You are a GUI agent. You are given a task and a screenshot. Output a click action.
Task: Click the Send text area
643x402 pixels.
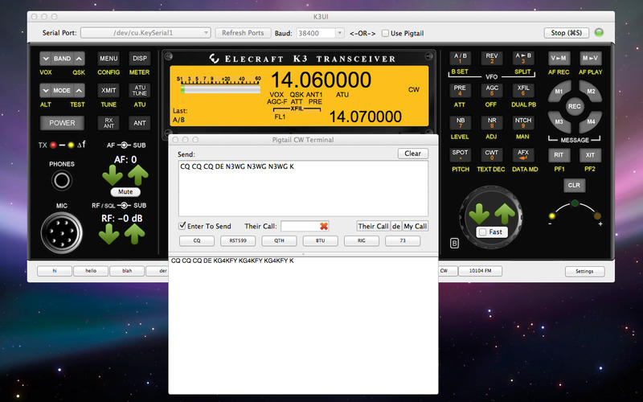point(303,188)
